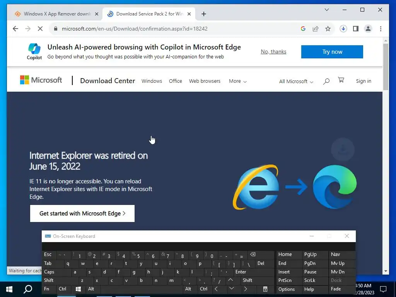Open the notification center icon
Screen dimensions: 396x297
pyautogui.click(x=383, y=289)
